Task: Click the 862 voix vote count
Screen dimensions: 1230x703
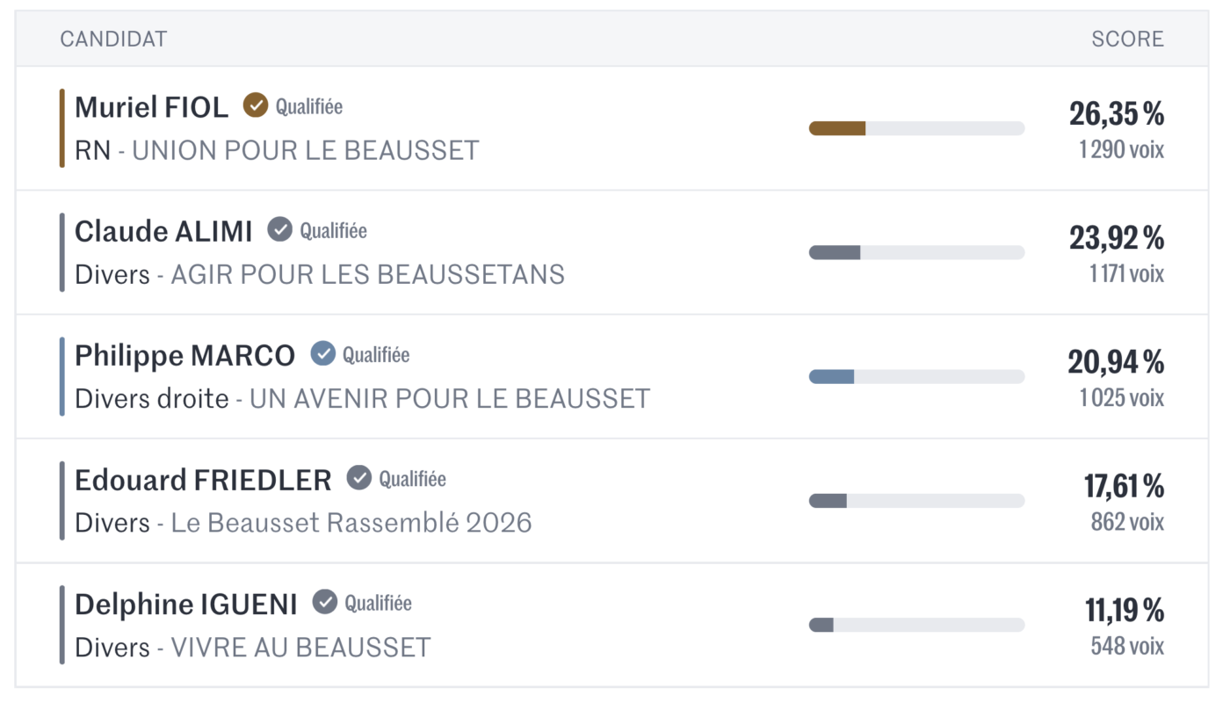Action: [x=1127, y=522]
